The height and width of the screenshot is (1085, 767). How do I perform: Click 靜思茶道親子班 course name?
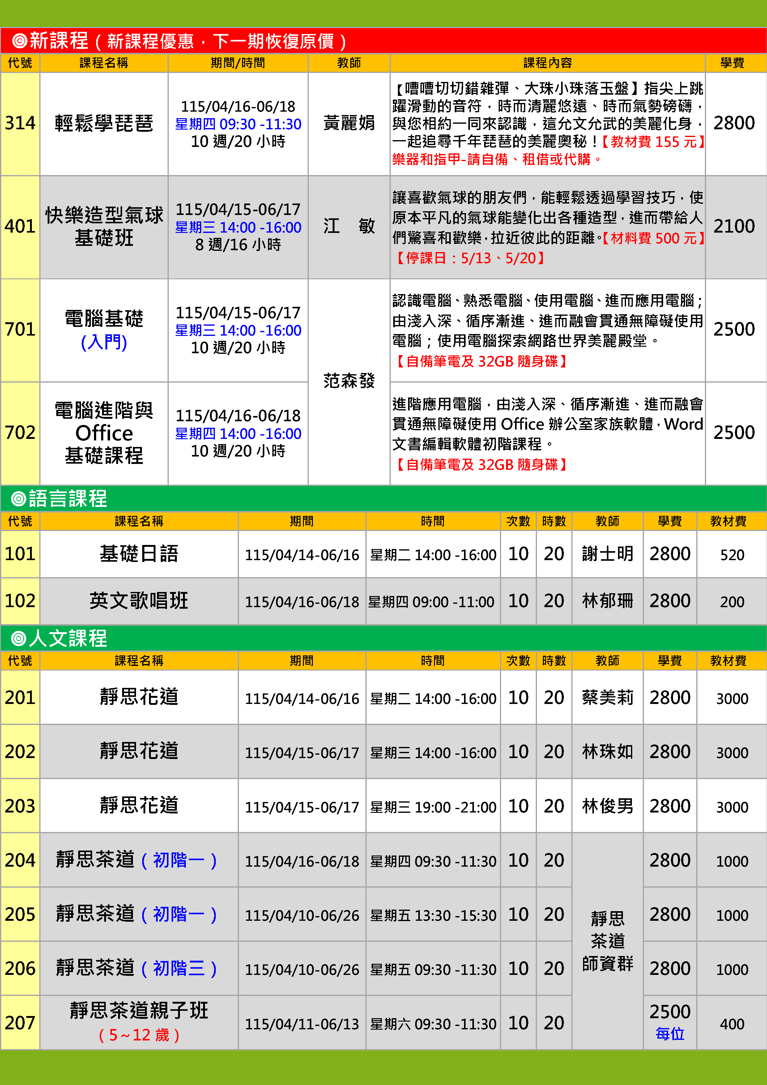(x=139, y=1011)
